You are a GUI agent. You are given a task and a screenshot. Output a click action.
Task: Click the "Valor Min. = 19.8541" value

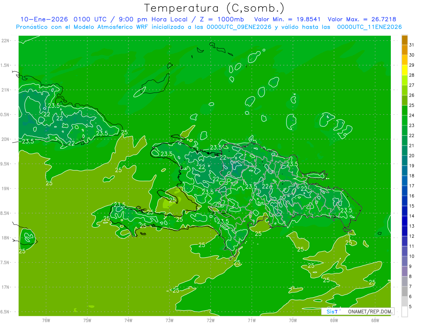287,19
